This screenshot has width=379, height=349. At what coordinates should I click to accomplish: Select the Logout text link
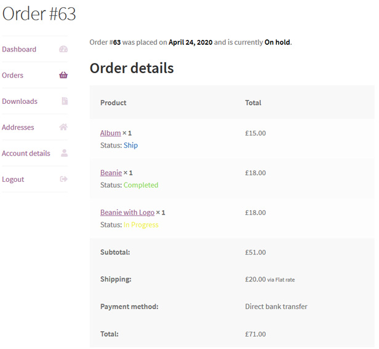[x=13, y=179]
